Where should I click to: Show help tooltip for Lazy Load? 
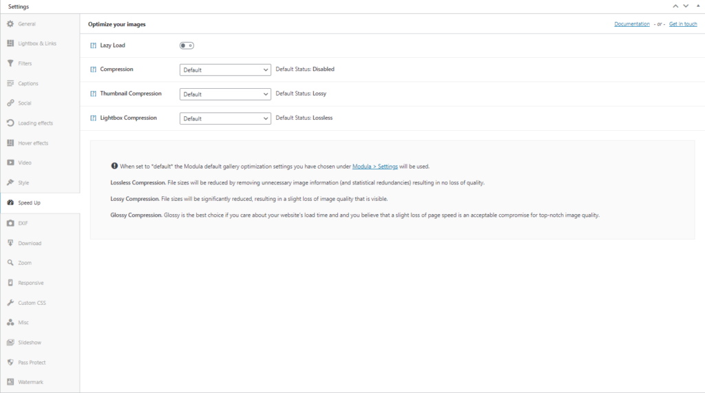[x=93, y=45]
